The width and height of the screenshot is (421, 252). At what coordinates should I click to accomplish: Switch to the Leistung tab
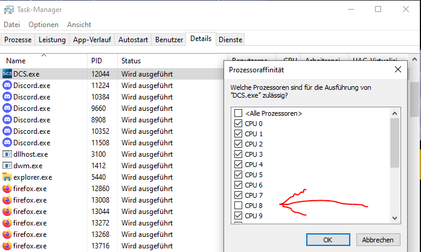(52, 40)
